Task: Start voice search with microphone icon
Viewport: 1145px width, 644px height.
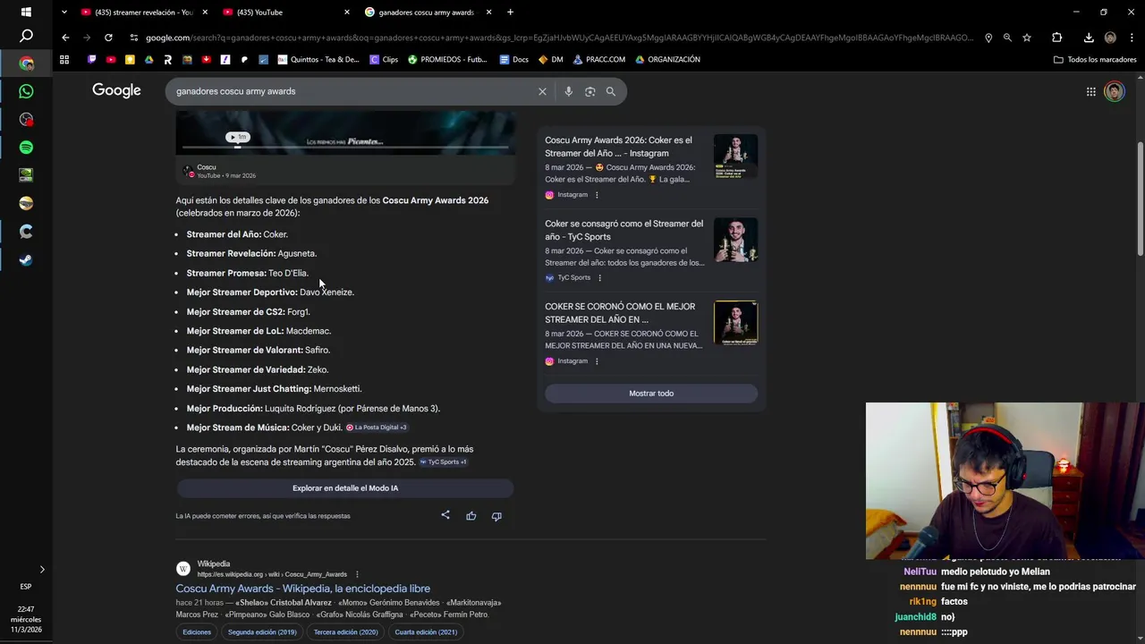Action: coord(568,91)
